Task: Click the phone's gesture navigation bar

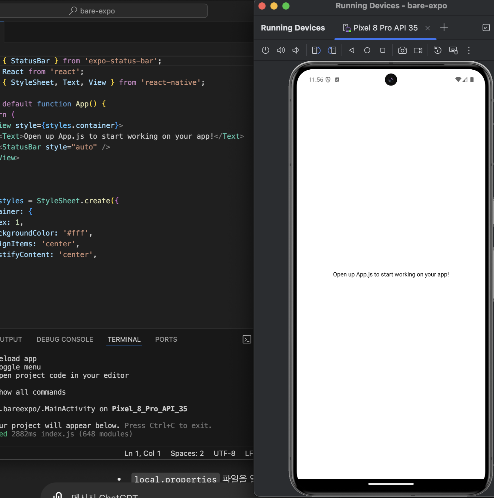Action: (391, 484)
